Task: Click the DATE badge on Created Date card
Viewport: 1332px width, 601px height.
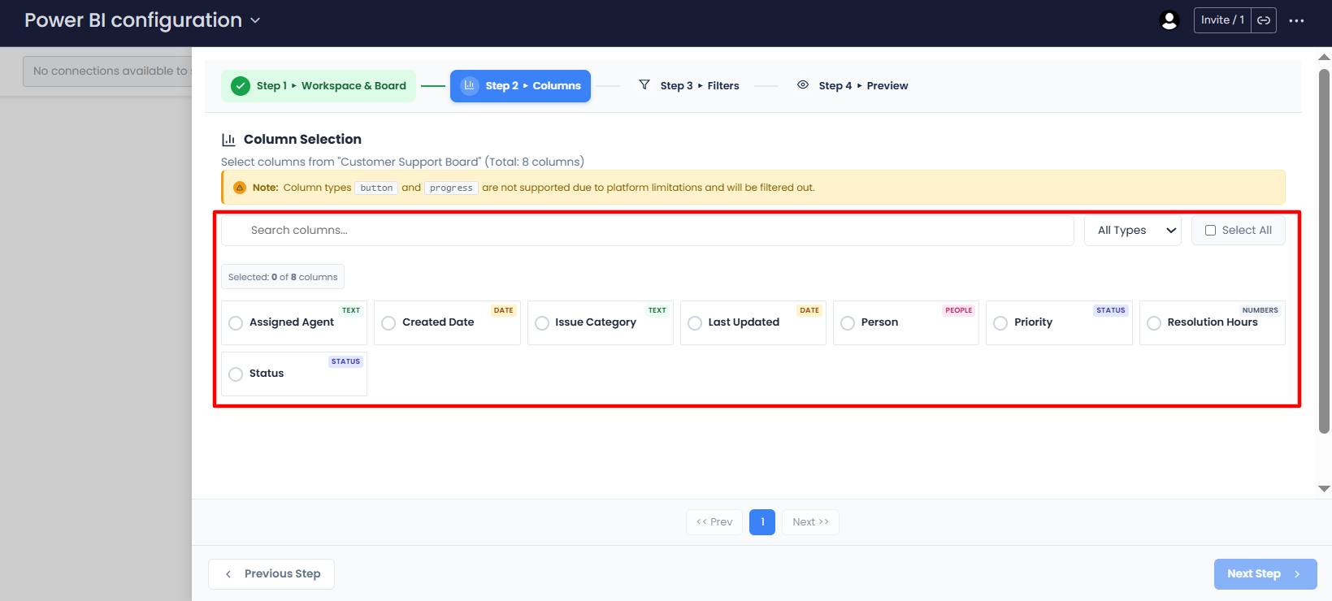Action: 504,310
